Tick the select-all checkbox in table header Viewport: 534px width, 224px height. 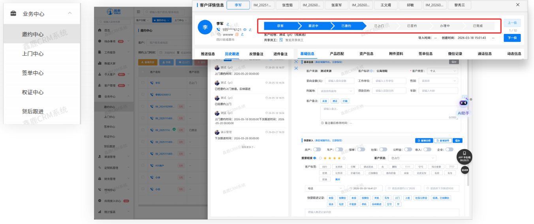tap(142, 72)
